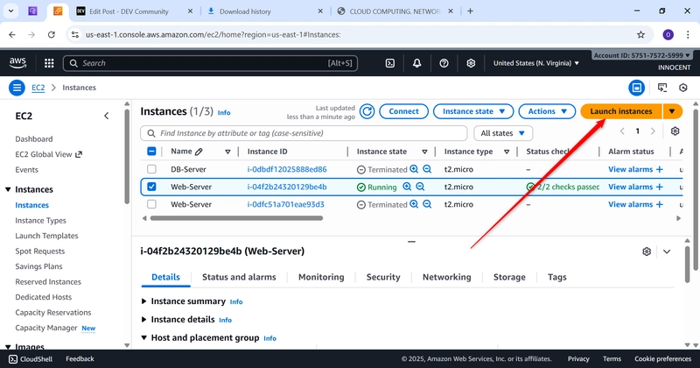Go to the EC2 breadcrumb link
The height and width of the screenshot is (368, 700).
[38, 88]
